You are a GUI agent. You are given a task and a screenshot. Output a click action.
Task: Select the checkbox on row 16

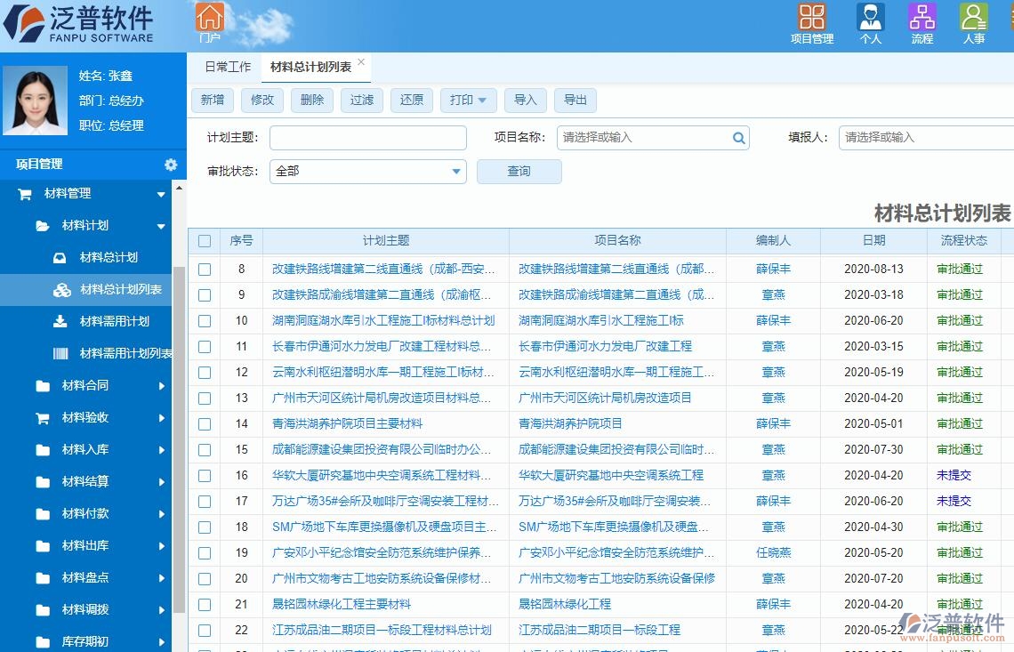204,475
